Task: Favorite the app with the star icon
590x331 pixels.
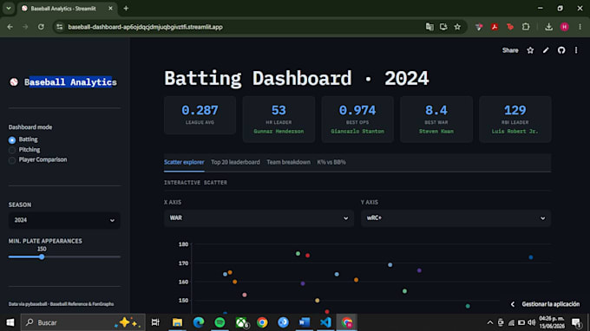Action: point(530,50)
